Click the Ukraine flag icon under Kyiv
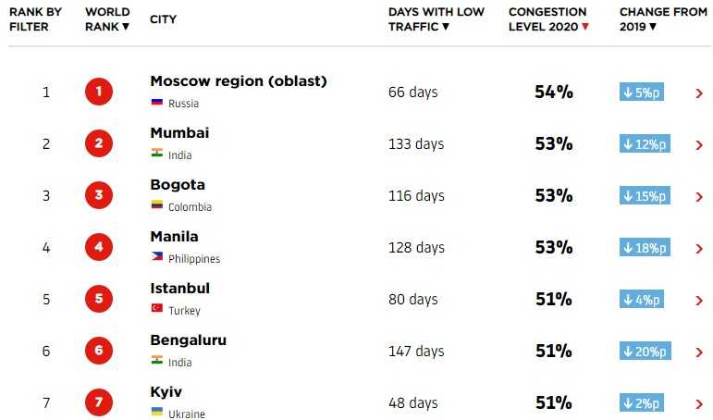The height and width of the screenshot is (420, 713). [157, 412]
